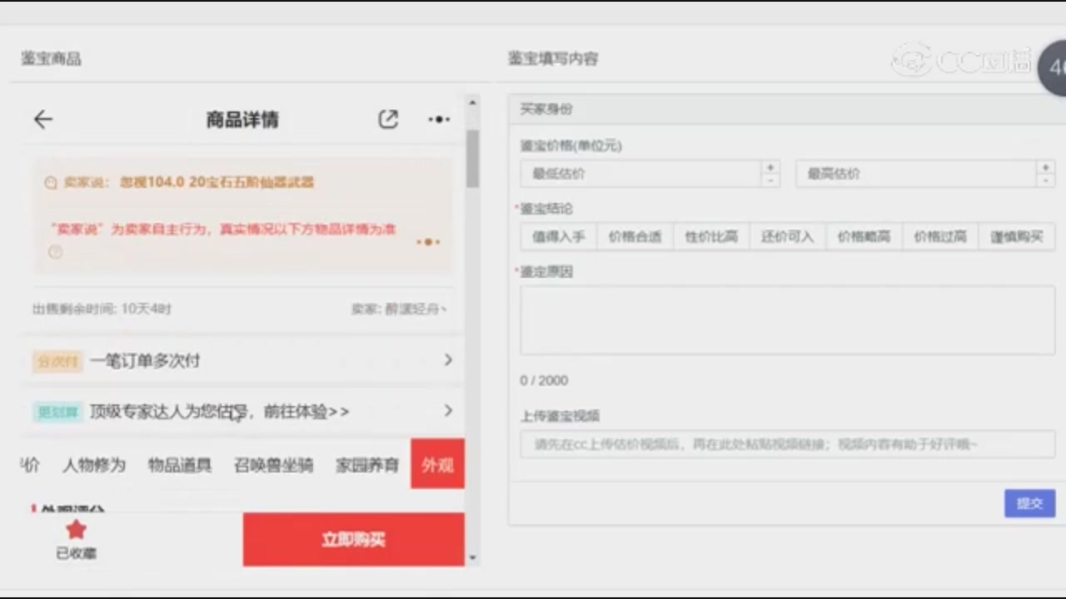
Task: Click the 最低估价 input field
Action: 641,174
